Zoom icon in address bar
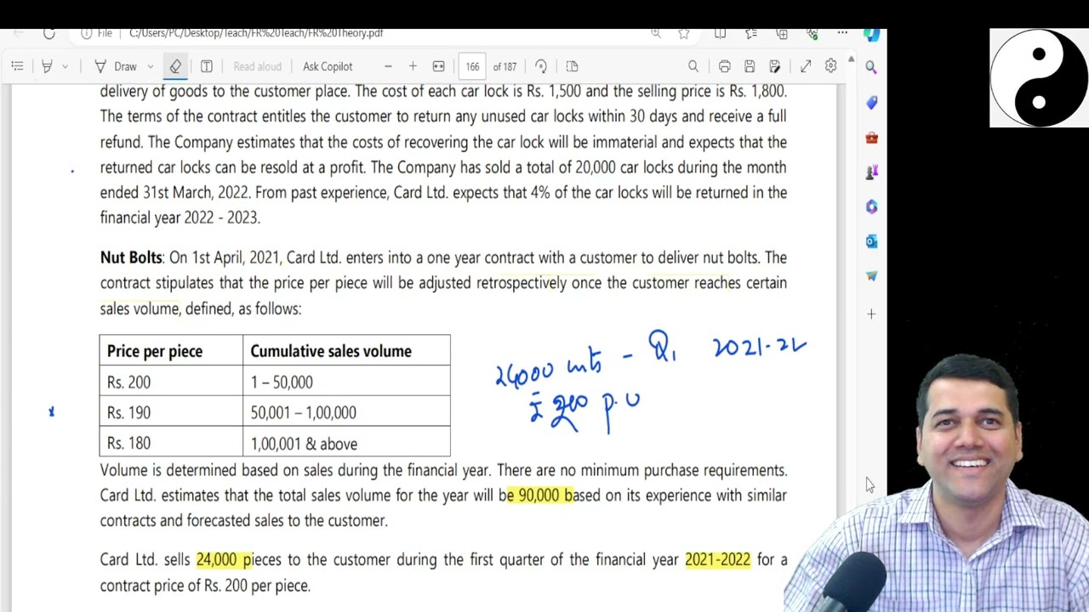Image resolution: width=1089 pixels, height=612 pixels. 656,33
